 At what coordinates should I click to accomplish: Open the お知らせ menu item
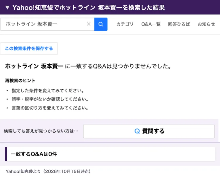coord(206,24)
